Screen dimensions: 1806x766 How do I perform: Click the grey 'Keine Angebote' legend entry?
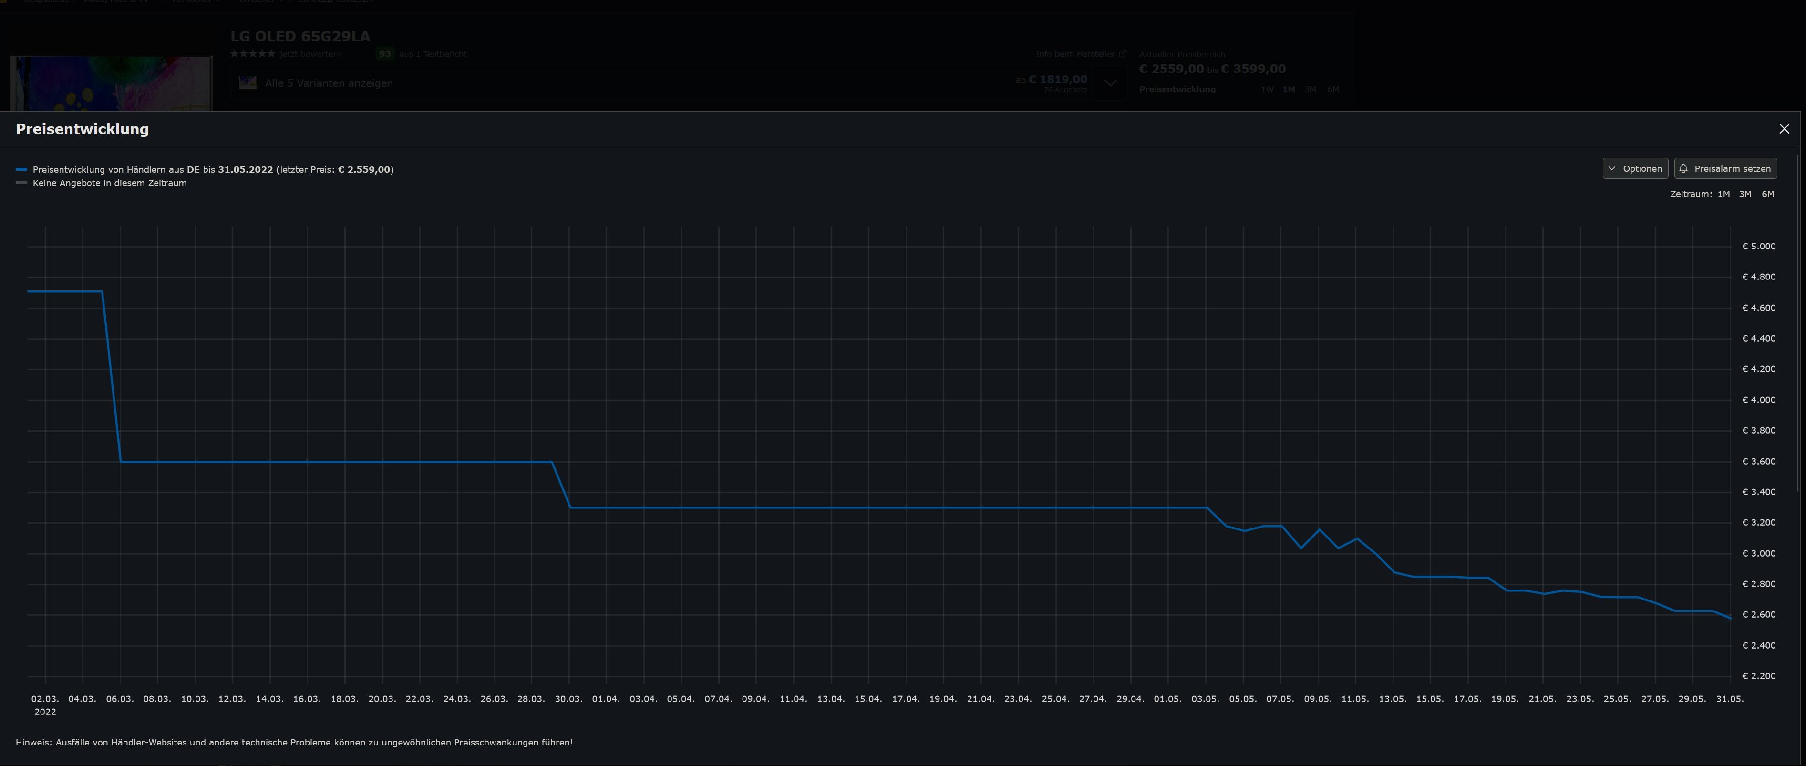pyautogui.click(x=102, y=183)
